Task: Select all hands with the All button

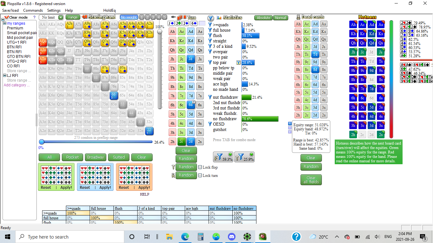Action: pos(49,157)
